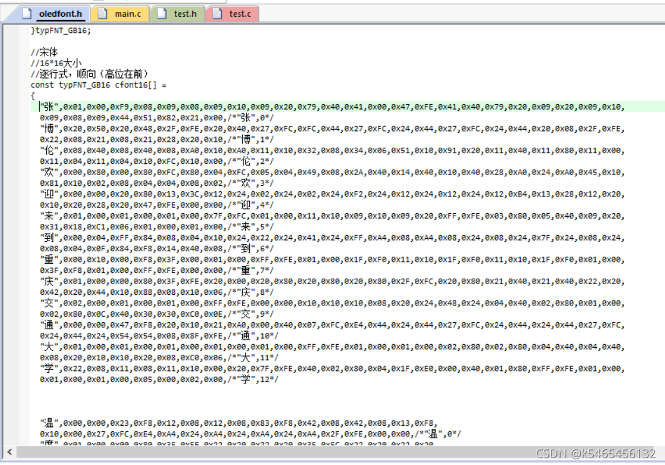Click the "学" font data line
This screenshot has width=665, height=465.
click(332, 368)
